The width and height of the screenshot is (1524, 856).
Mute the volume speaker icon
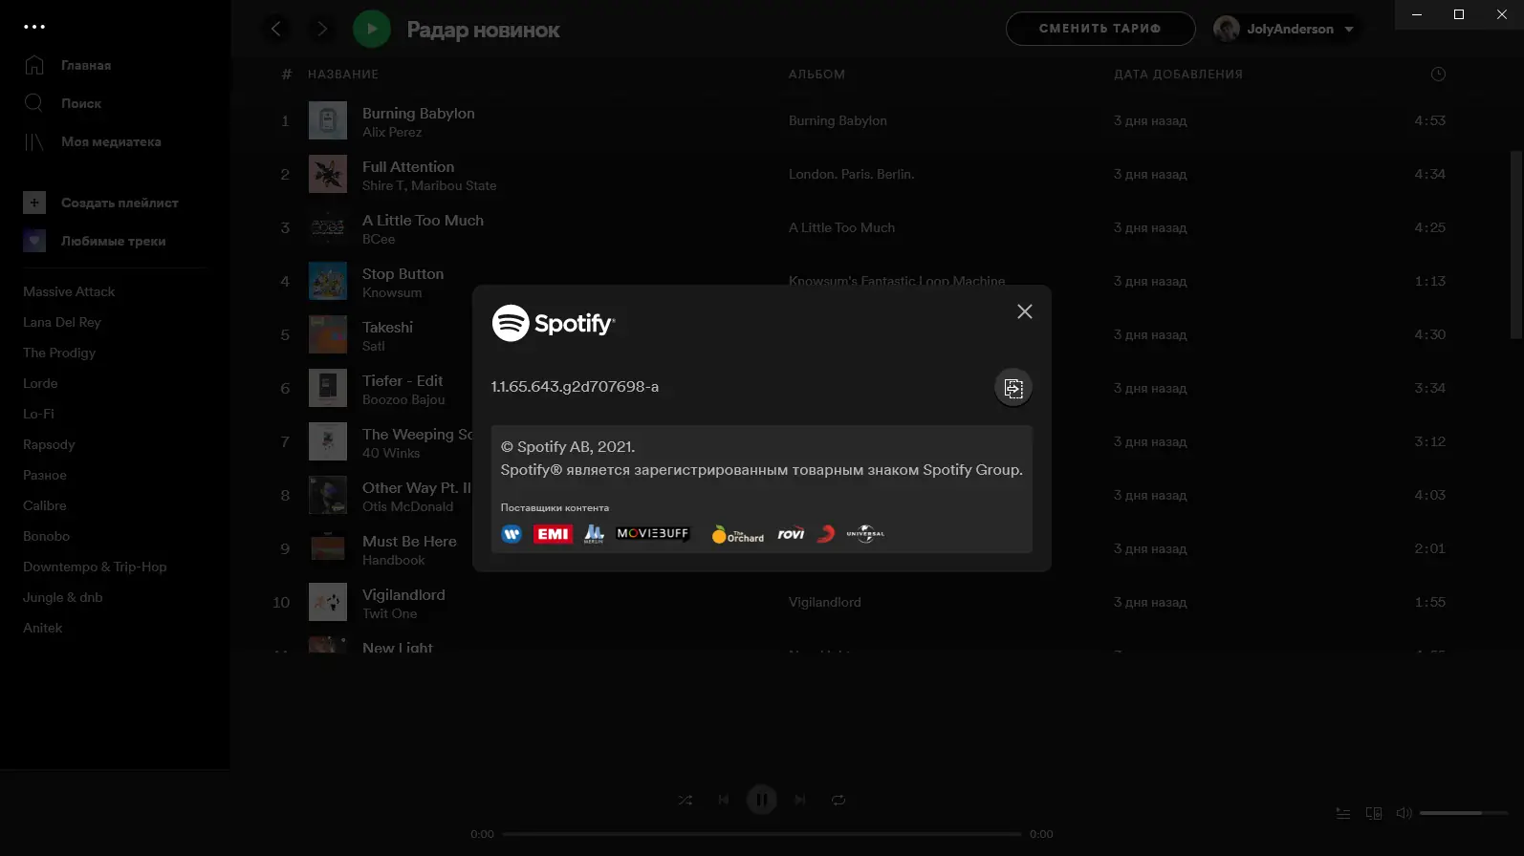pos(1404,813)
